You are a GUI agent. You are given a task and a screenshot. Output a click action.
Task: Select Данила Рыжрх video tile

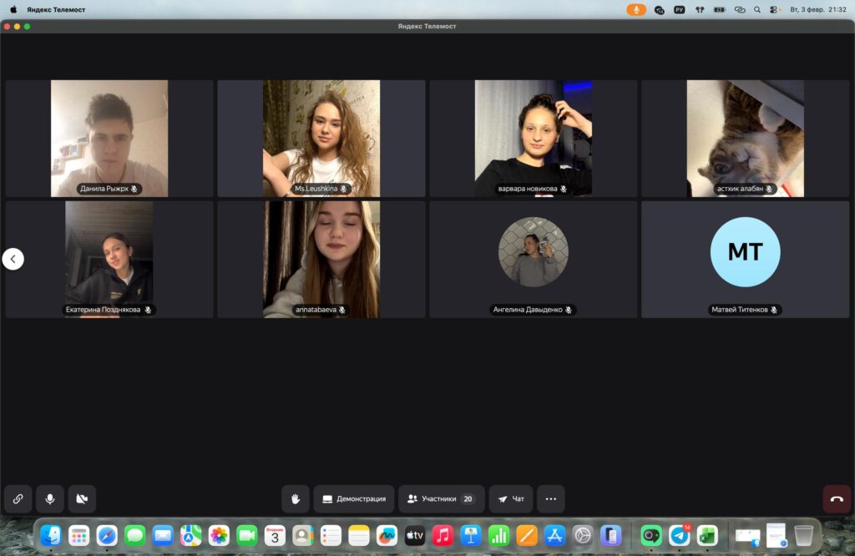[109, 139]
